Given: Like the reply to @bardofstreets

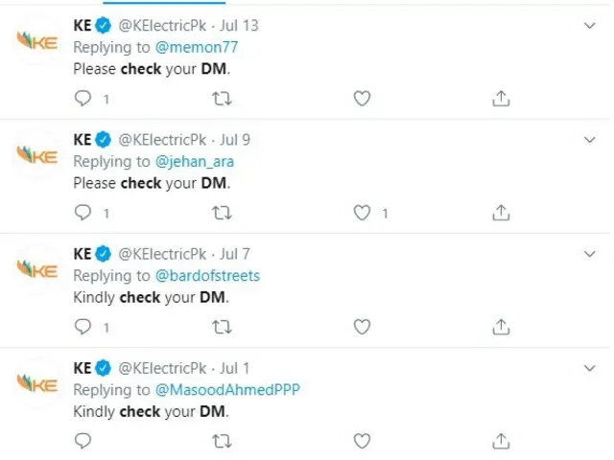Looking at the screenshot, I should point(362,327).
